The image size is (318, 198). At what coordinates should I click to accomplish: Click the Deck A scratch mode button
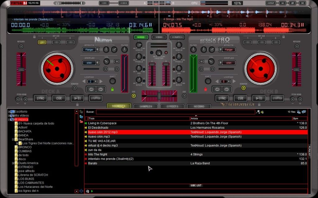click(x=75, y=88)
